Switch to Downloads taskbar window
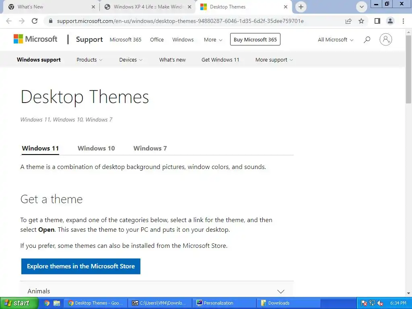This screenshot has height=309, width=412. [x=288, y=303]
